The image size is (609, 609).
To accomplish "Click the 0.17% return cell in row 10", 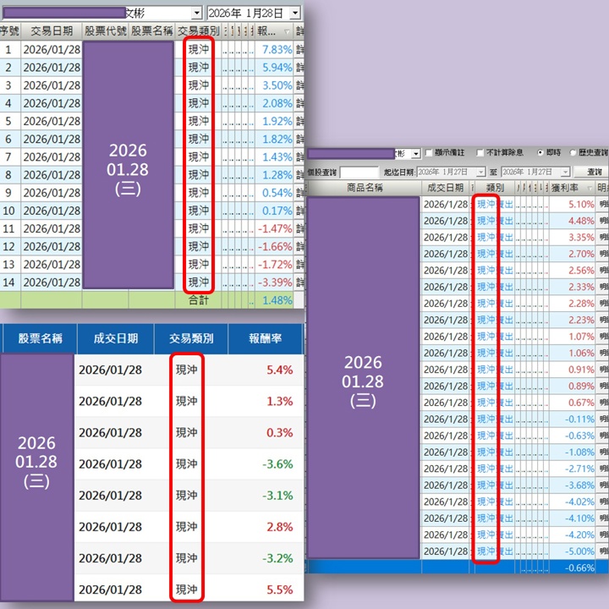I will point(274,211).
